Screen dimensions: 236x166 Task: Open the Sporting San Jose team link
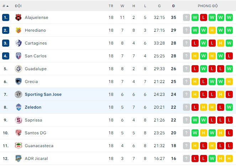[43, 94]
